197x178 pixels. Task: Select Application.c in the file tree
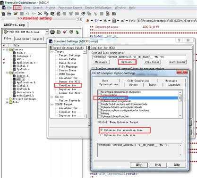point(26,63)
